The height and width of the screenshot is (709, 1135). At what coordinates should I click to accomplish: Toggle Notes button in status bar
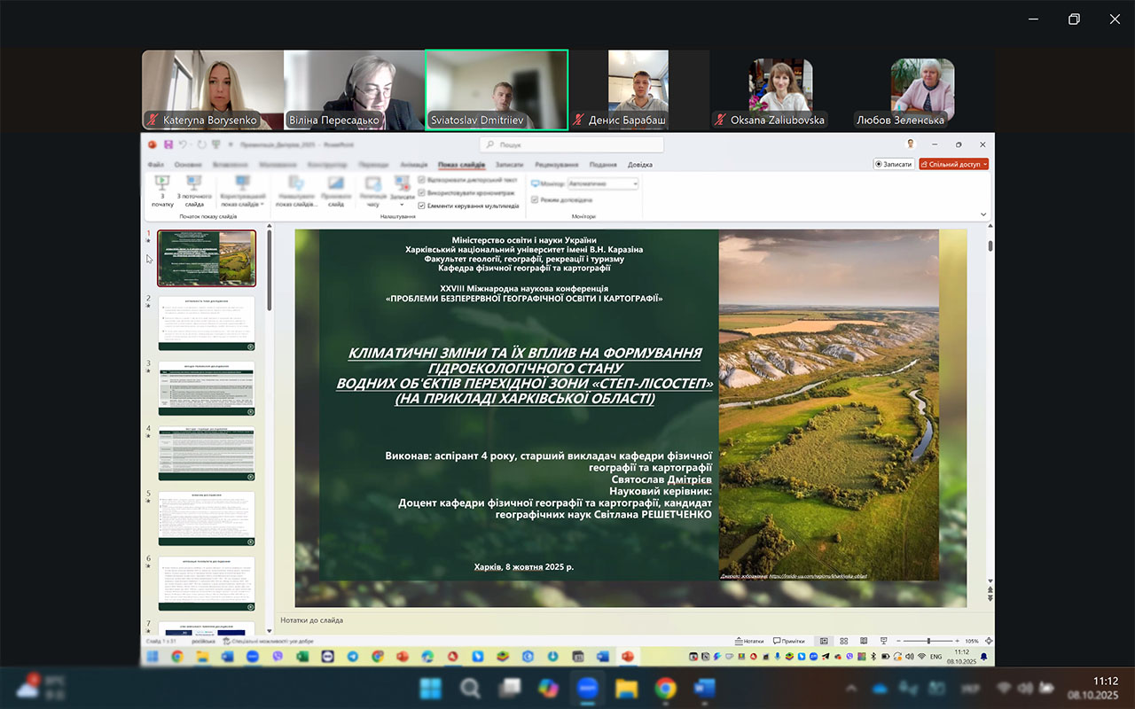pyautogui.click(x=749, y=641)
